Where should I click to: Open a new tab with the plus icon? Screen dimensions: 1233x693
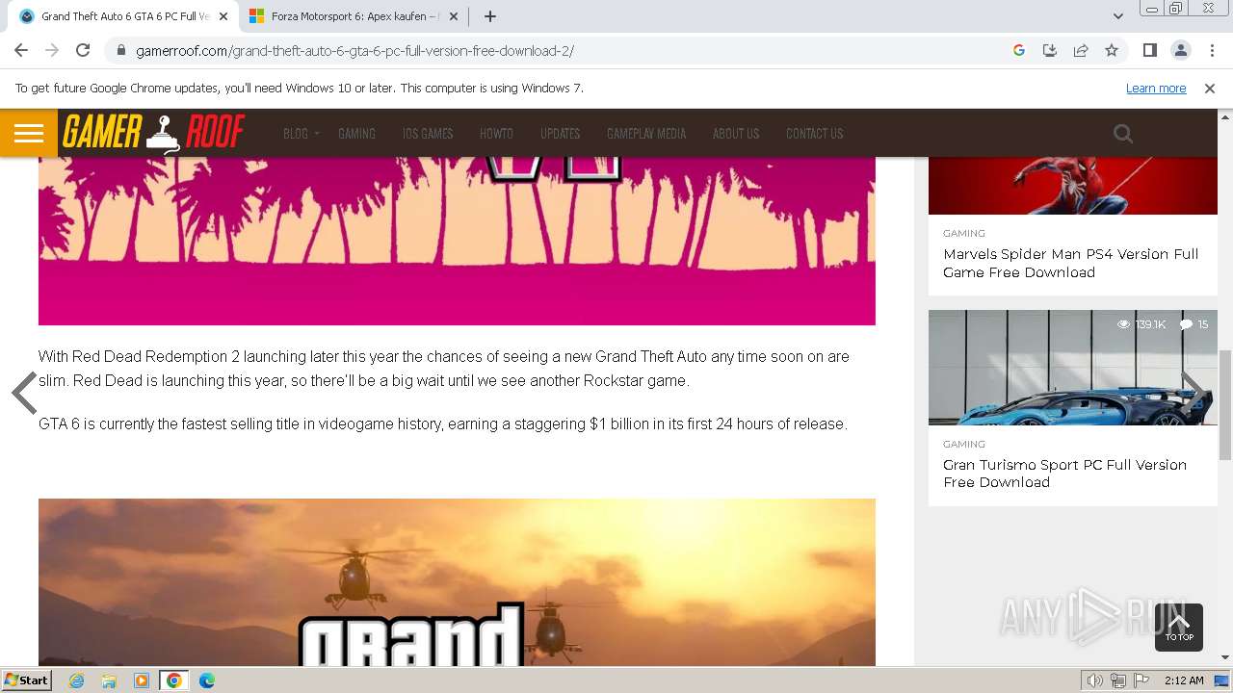click(x=490, y=16)
